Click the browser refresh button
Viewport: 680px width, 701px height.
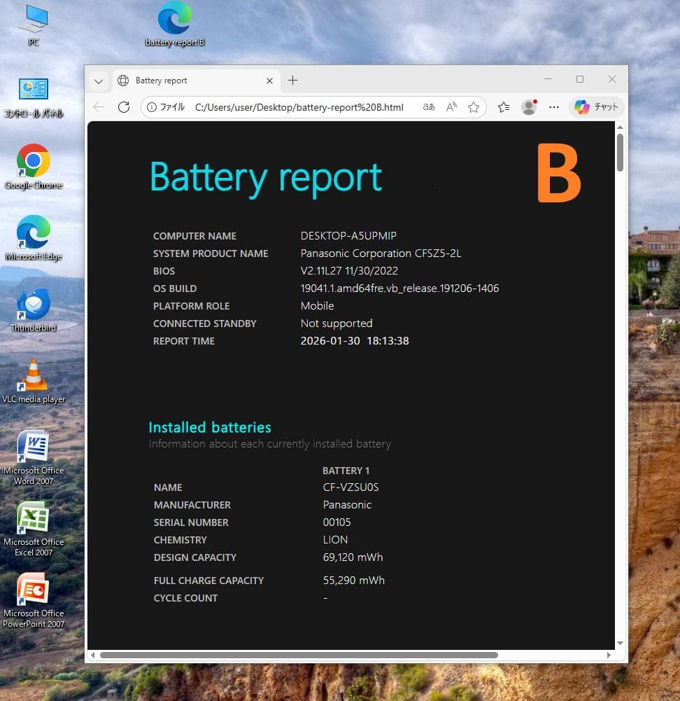pyautogui.click(x=124, y=107)
